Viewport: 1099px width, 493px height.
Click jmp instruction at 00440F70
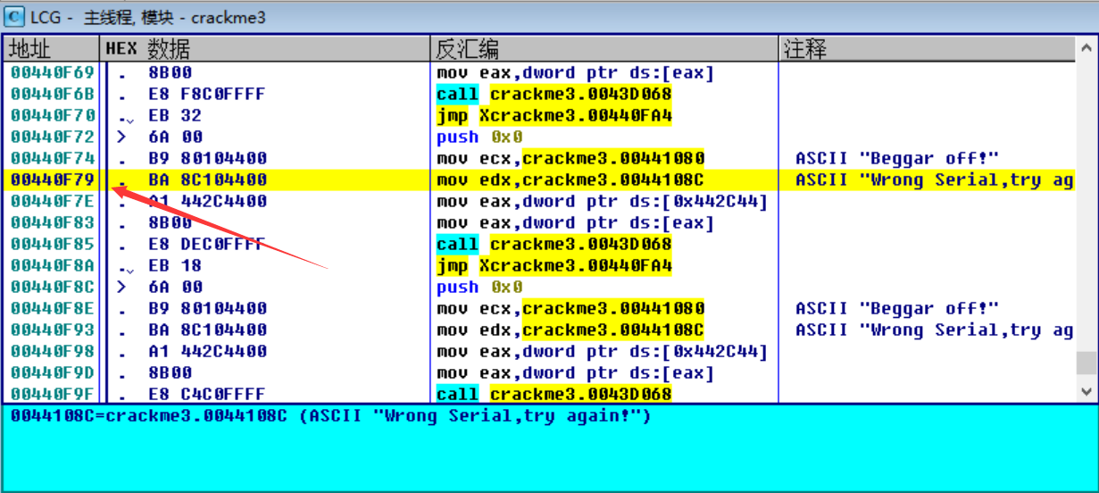pyautogui.click(x=554, y=115)
